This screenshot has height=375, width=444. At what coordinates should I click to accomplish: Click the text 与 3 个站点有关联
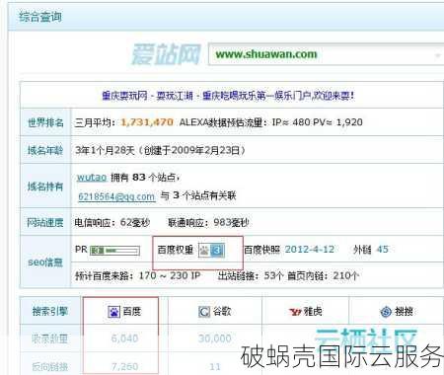coord(198,195)
